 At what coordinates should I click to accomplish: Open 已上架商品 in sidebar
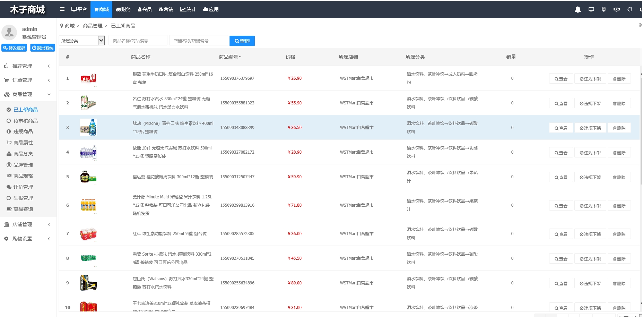click(x=25, y=110)
